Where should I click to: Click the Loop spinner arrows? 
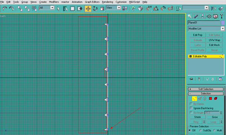222,122
